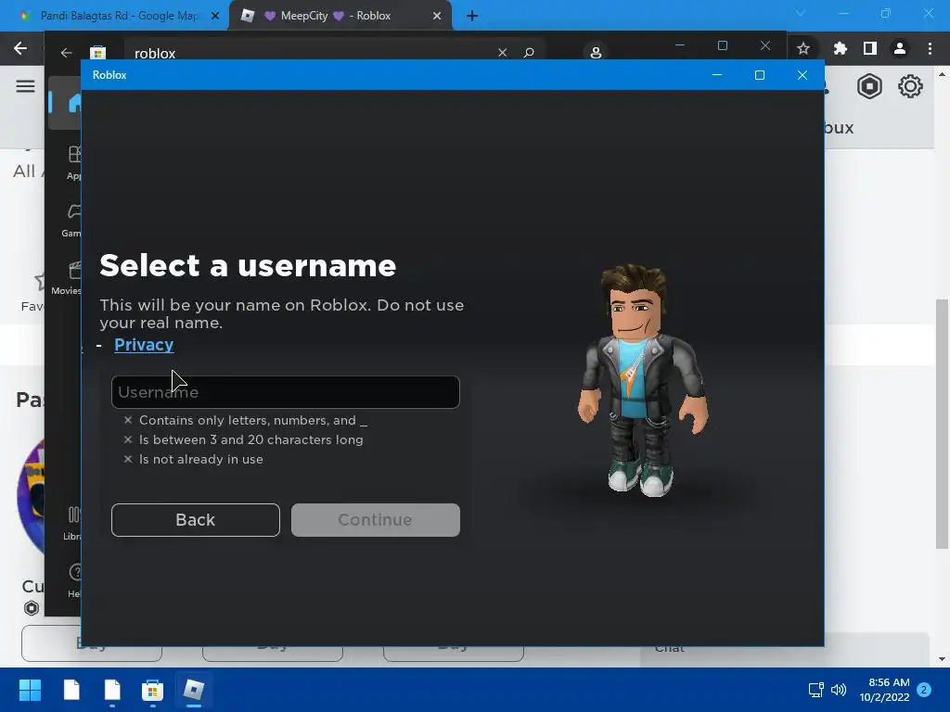Click the Roblox avatar character preview
Viewport: 950px width, 712px height.
click(642, 380)
